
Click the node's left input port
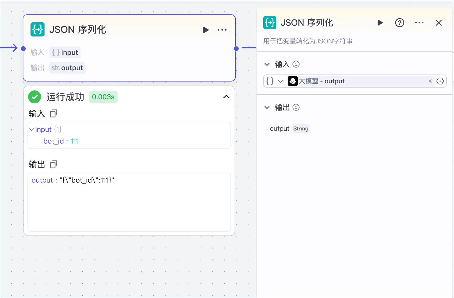23,49
